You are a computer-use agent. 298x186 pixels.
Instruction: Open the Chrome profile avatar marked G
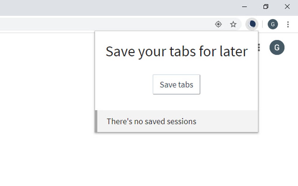pos(273,24)
